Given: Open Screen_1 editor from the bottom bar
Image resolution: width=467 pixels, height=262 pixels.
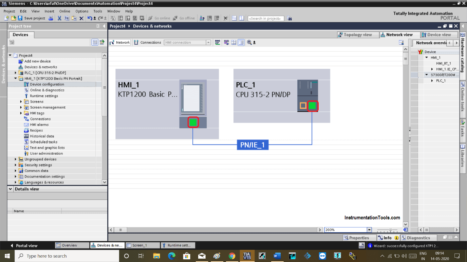Looking at the screenshot, I should 143,245.
